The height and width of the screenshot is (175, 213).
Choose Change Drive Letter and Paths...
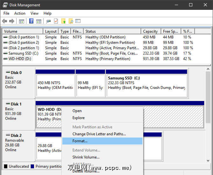point(99,134)
